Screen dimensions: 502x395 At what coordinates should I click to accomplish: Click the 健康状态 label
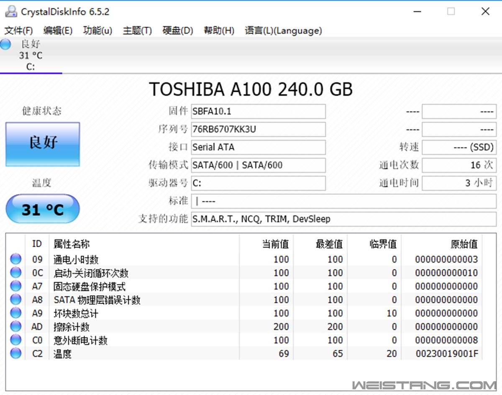point(41,111)
